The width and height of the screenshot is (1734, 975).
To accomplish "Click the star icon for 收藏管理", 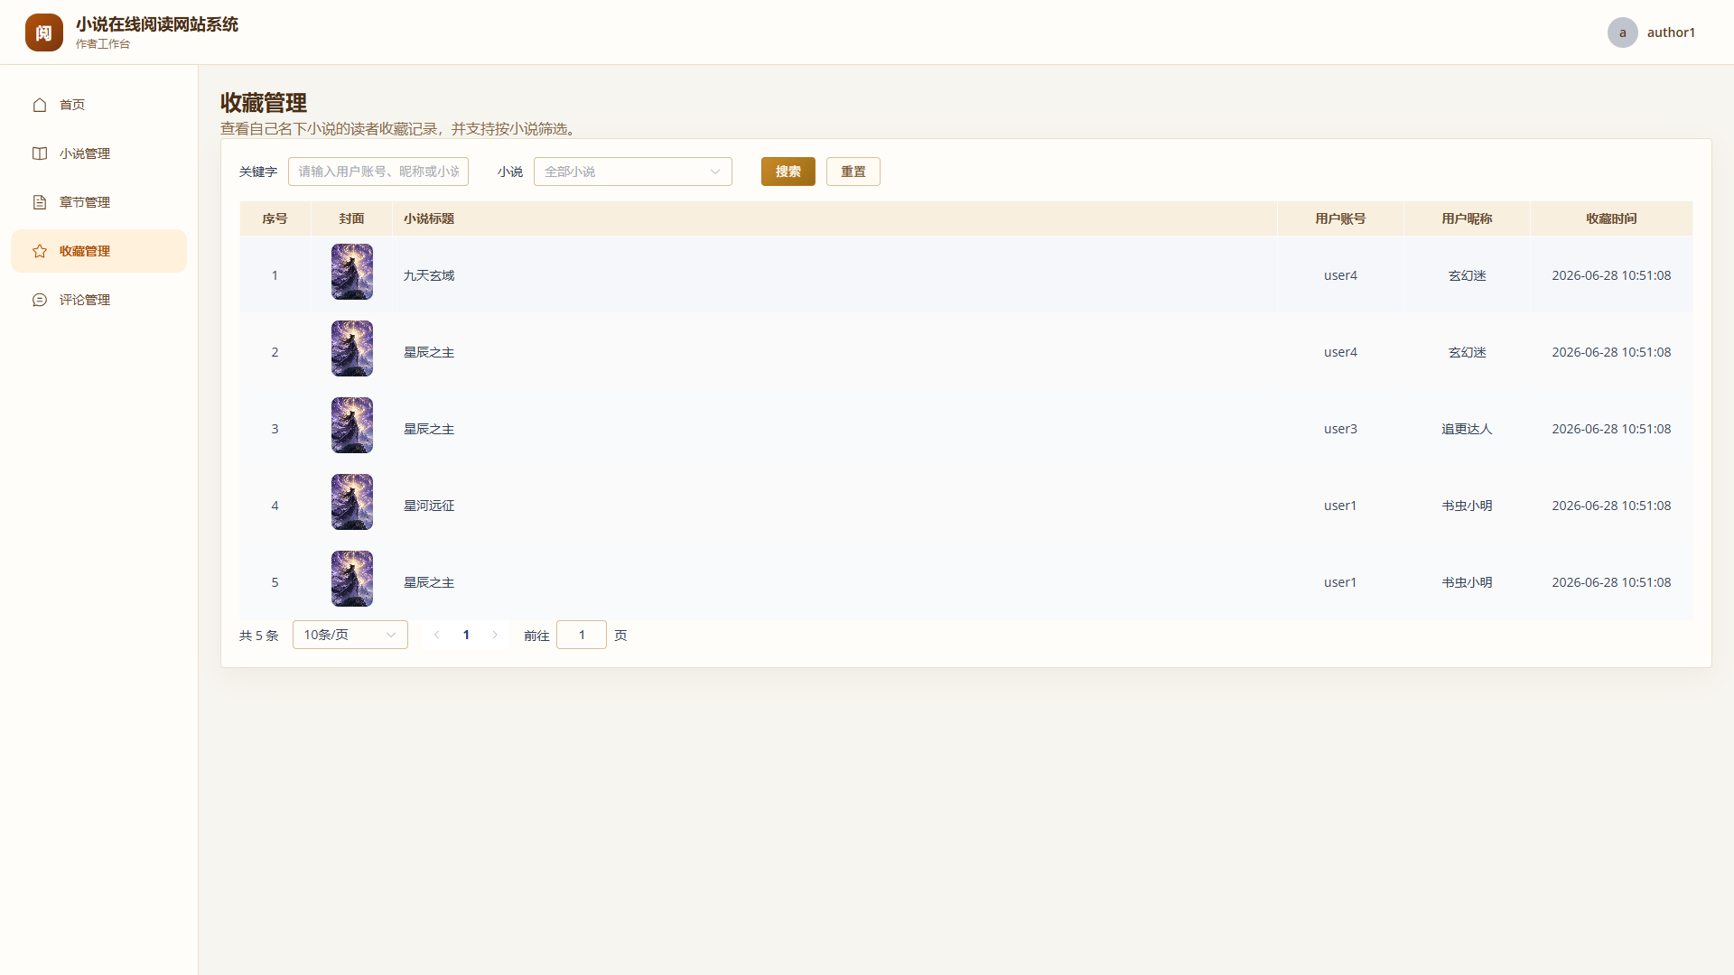I will (x=40, y=251).
